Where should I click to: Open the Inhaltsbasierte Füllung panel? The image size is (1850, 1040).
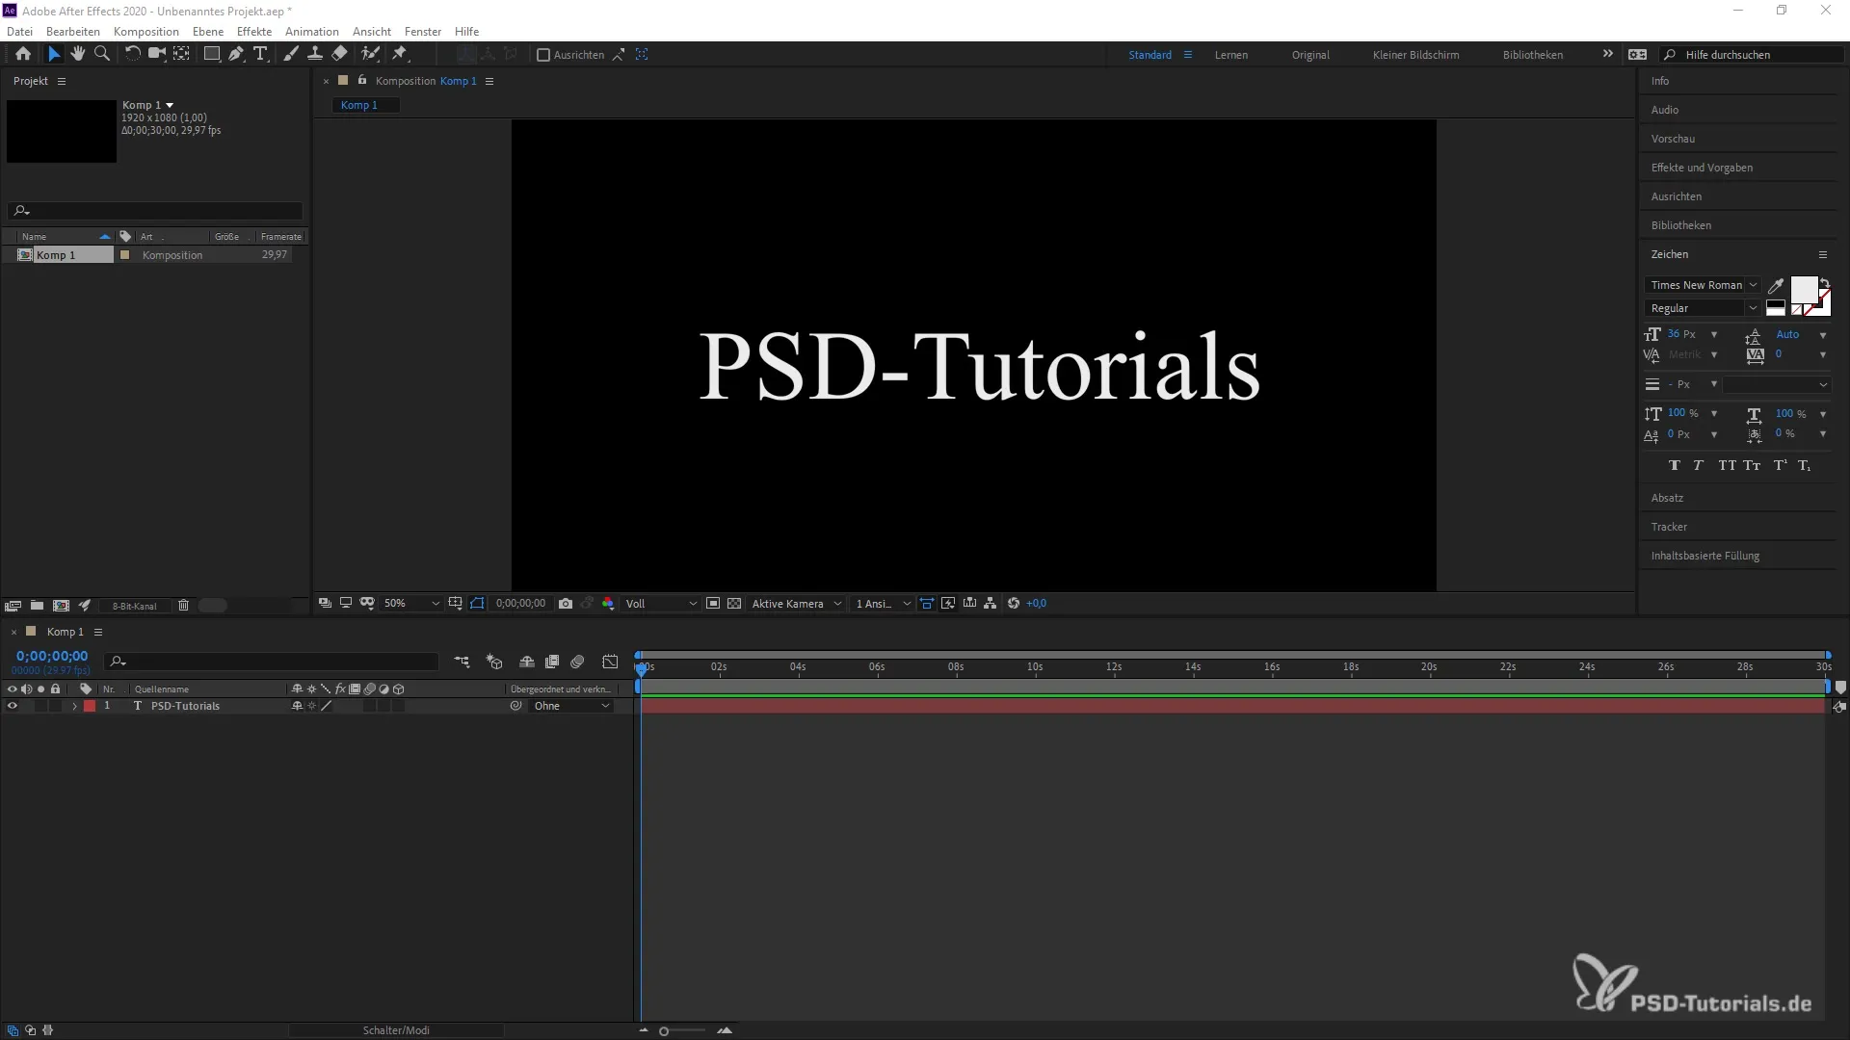(1705, 556)
